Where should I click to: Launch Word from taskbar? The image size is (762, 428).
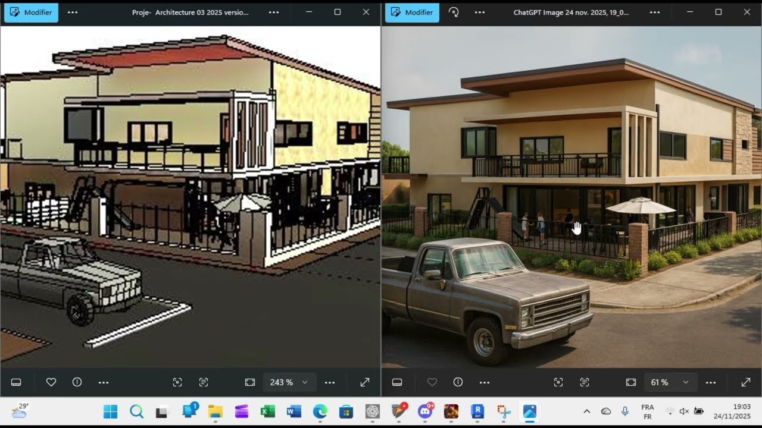293,411
